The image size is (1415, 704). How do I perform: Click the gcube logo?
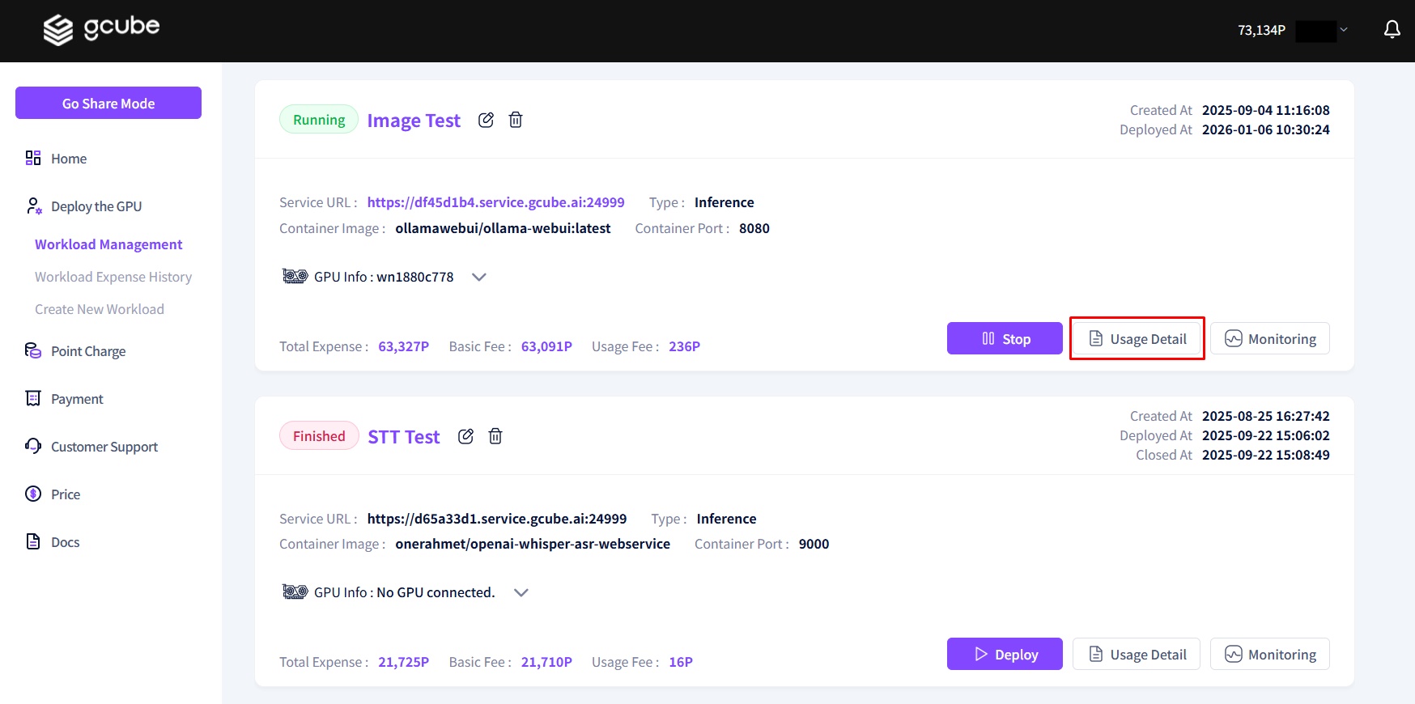click(x=101, y=29)
